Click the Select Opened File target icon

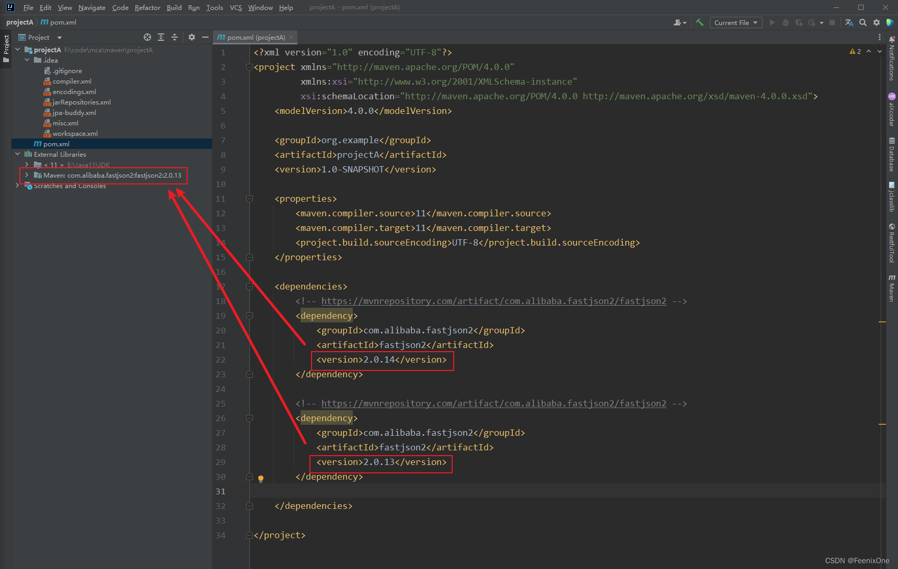147,37
